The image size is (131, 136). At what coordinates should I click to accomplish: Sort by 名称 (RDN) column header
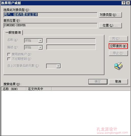(14, 89)
